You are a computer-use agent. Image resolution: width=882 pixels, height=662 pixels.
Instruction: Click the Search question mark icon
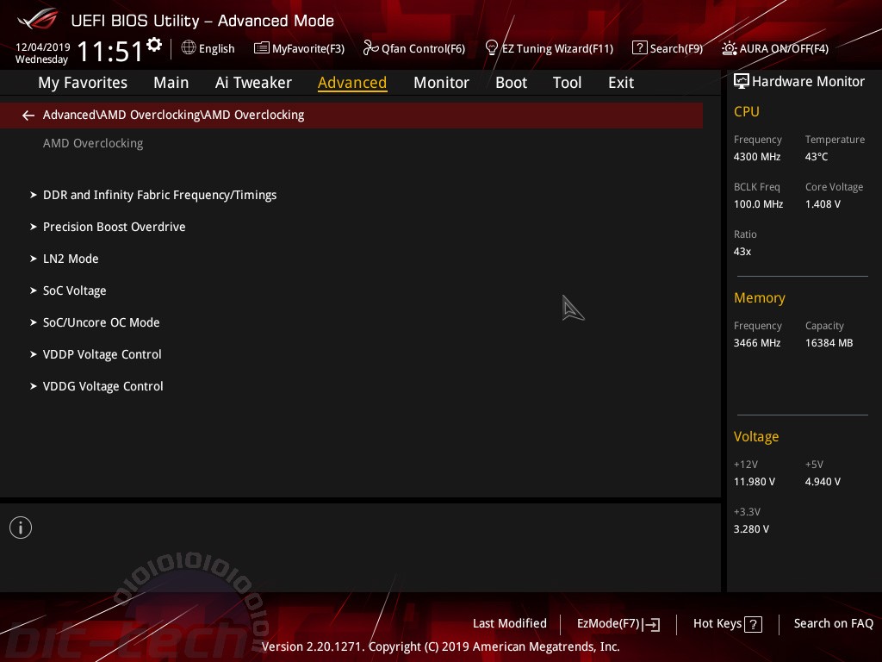[x=640, y=48]
